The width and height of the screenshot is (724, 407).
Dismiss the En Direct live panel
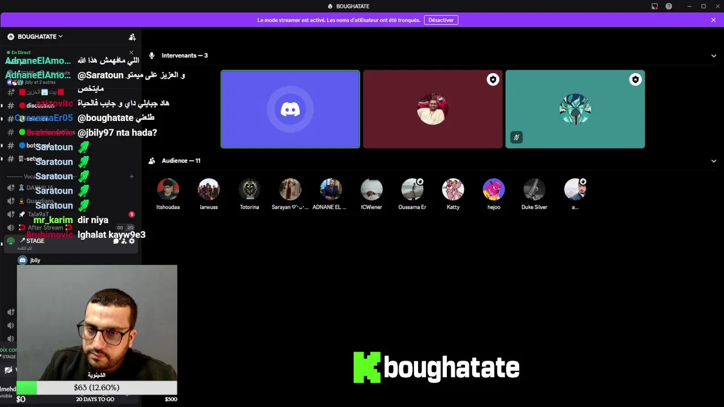131,53
